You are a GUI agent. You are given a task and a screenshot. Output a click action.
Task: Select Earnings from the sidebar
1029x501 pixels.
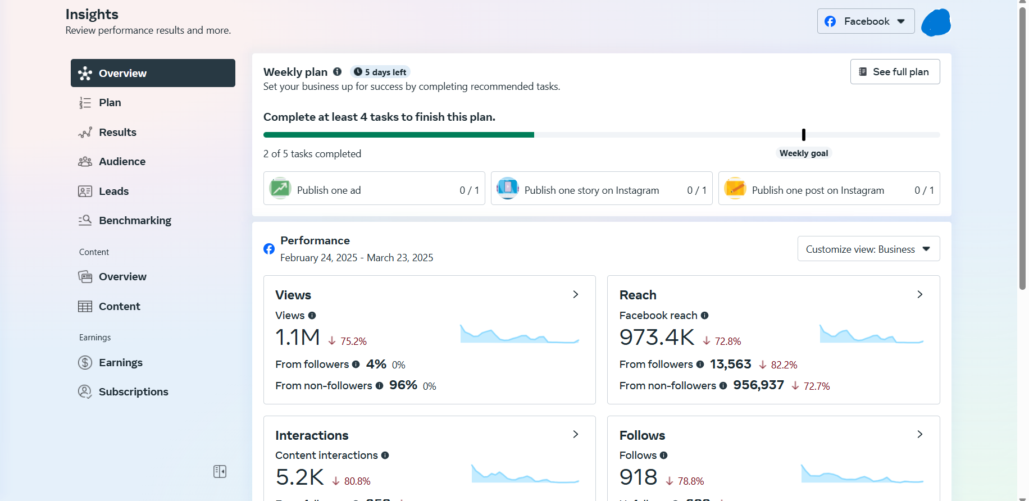[120, 363]
